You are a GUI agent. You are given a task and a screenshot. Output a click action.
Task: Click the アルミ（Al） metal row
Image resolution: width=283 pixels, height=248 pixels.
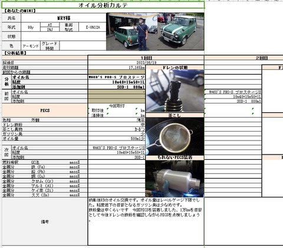coord(45,186)
